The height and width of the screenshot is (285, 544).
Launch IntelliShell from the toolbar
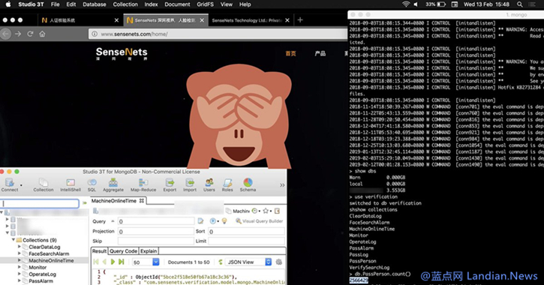pyautogui.click(x=71, y=184)
